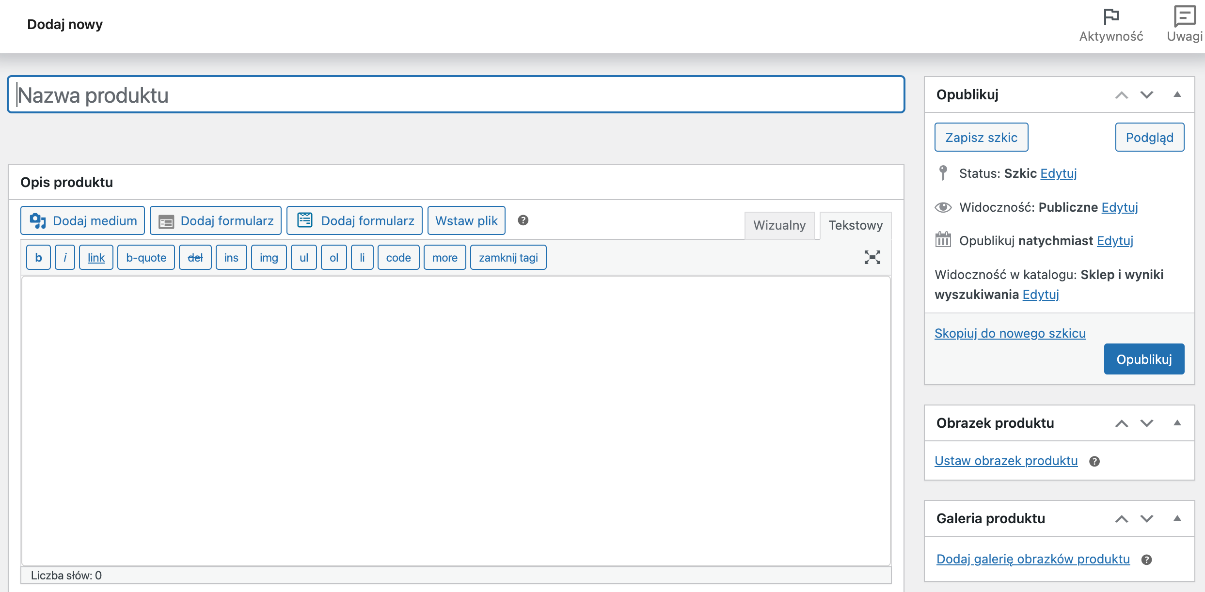Insert ul unordered list tag
This screenshot has width=1205, height=592.
click(x=304, y=257)
